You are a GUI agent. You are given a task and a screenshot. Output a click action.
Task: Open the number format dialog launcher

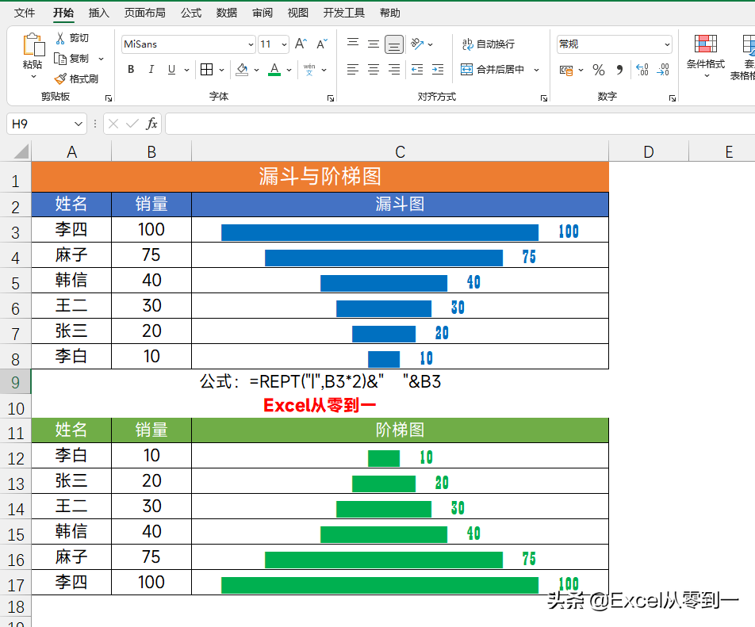pyautogui.click(x=673, y=98)
